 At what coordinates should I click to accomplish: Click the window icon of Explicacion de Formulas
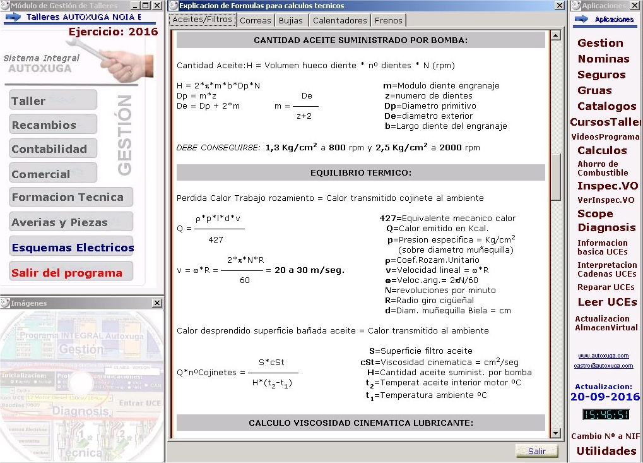[x=174, y=5]
